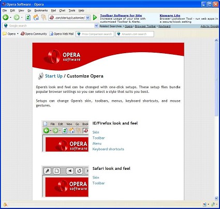Expand the address bar URL dropdown
The width and height of the screenshot is (220, 209).
click(x=87, y=18)
